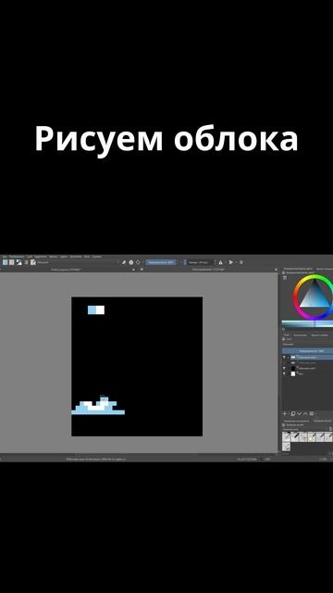
Task: Open the layer blending mode dropdown
Action: tap(307, 344)
